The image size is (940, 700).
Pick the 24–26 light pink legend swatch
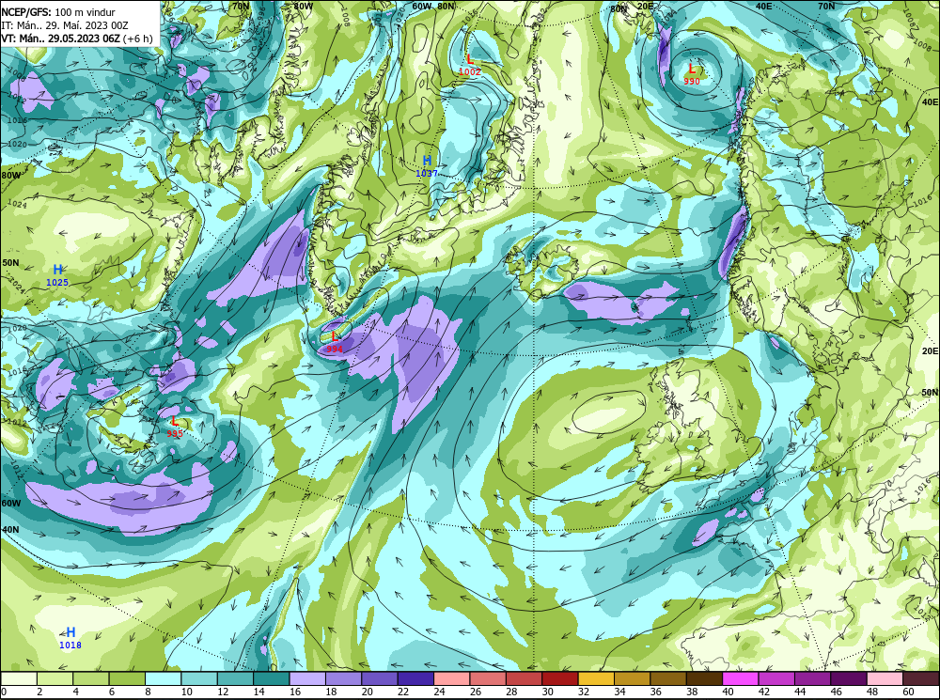click(x=452, y=678)
